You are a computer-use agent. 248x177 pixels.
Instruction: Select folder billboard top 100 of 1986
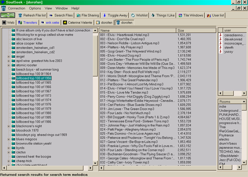(34, 122)
